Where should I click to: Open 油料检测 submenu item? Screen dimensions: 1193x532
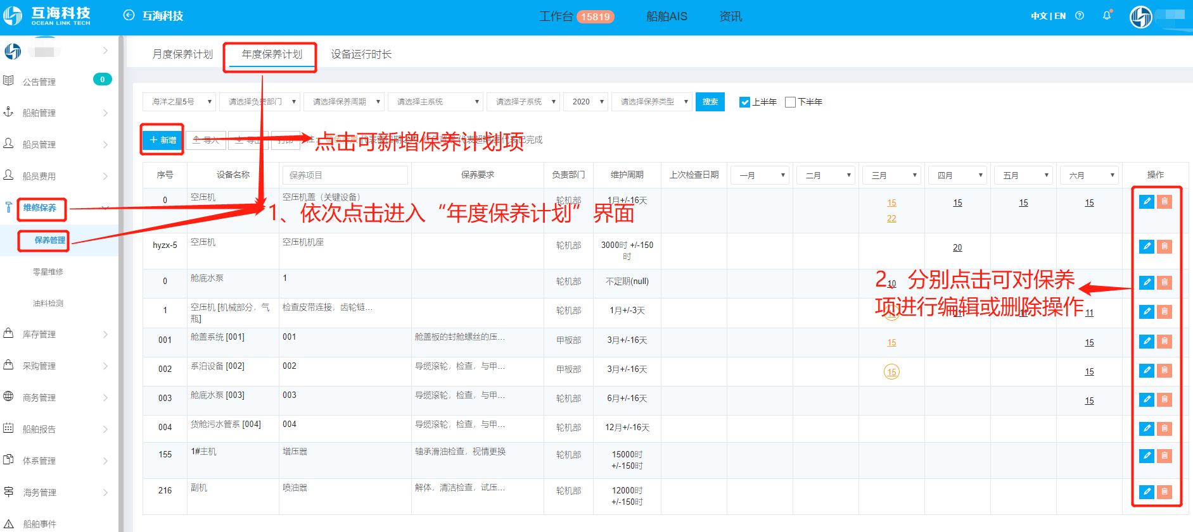click(48, 304)
